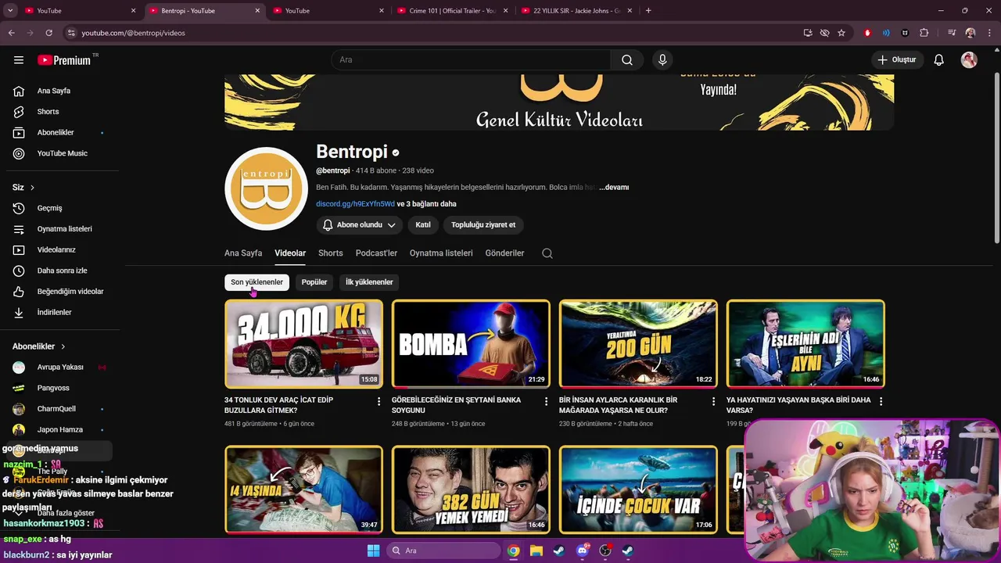Click the Oluştur create button
Screen dimensions: 1001x563
click(897, 59)
